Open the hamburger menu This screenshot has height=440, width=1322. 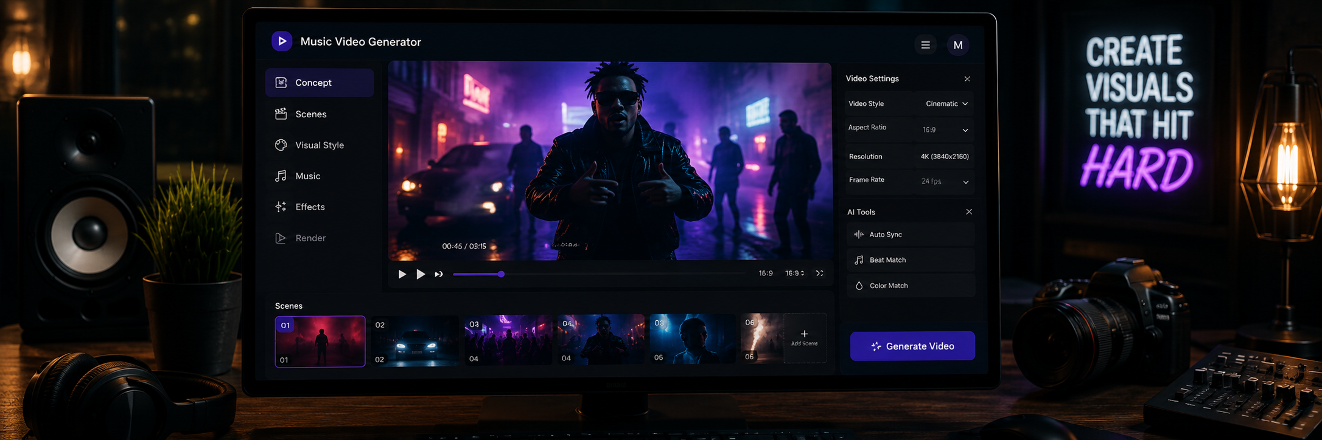925,45
